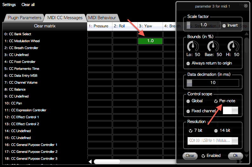Click Roll cell in Bank Select row
The width and height of the screenshot is (252, 167).
pyautogui.click(x=125, y=34)
